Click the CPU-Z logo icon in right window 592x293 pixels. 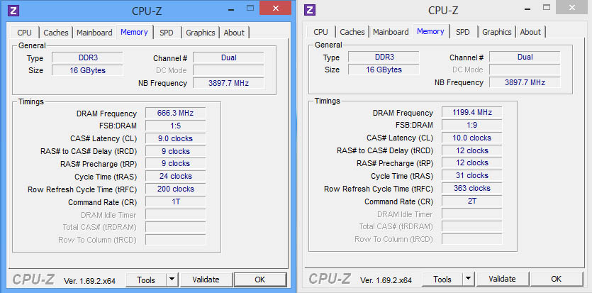pos(310,10)
